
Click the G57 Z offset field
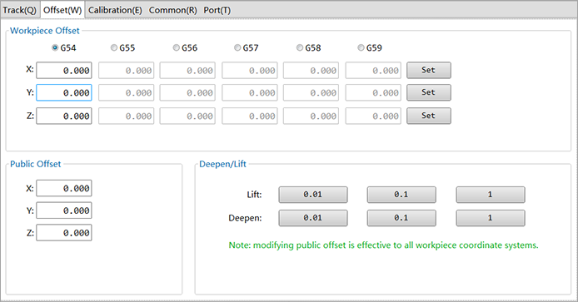coord(250,116)
